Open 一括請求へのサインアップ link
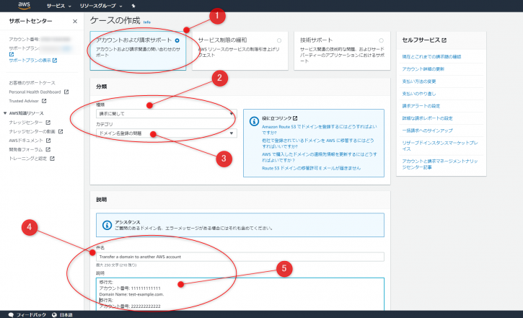The width and height of the screenshot is (523, 318). click(x=427, y=131)
